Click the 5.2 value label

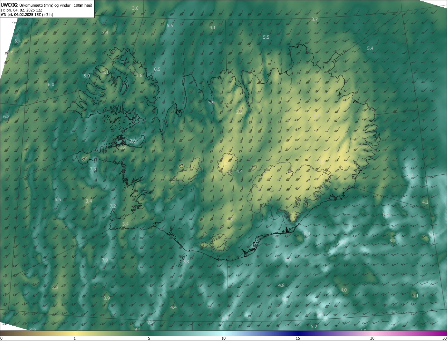coord(314,326)
